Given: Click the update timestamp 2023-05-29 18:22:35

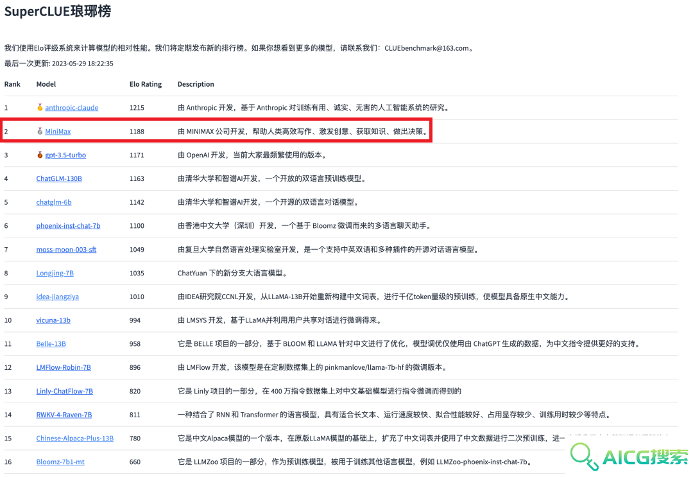Looking at the screenshot, I should coord(83,63).
